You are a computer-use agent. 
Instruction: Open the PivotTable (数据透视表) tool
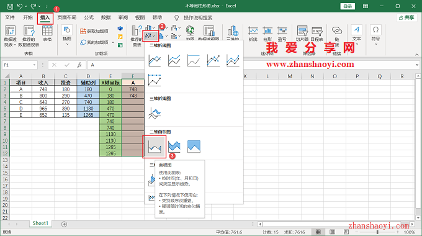[x=10, y=36]
